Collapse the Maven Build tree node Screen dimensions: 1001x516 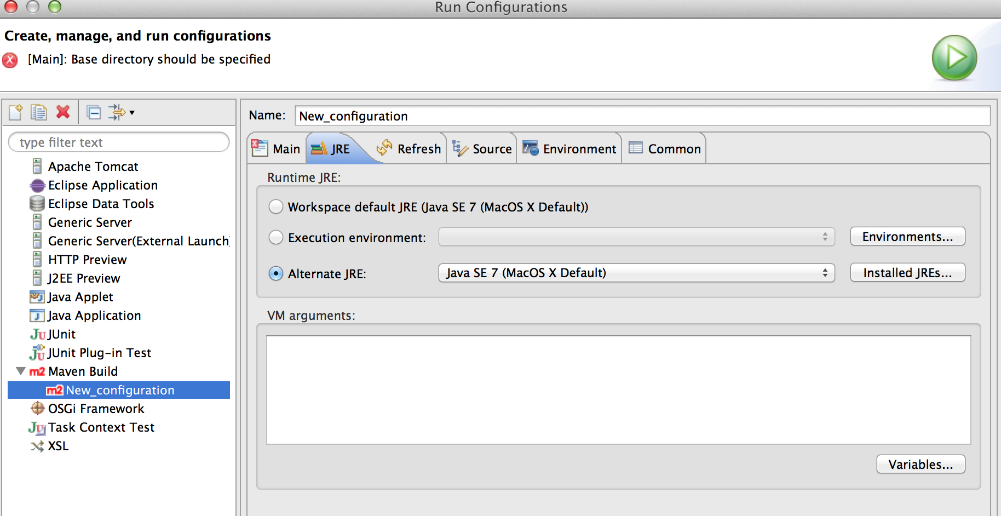point(21,371)
